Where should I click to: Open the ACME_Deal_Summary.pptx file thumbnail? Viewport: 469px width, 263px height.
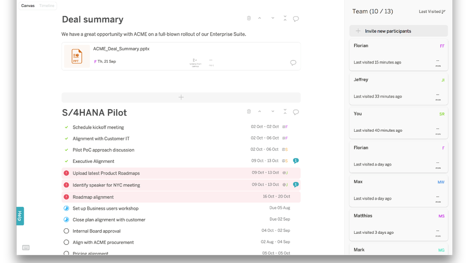coord(77,56)
